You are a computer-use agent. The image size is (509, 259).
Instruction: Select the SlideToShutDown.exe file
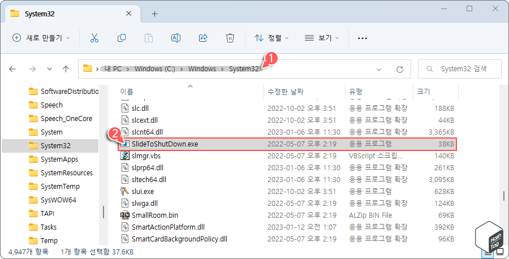[x=287, y=144]
